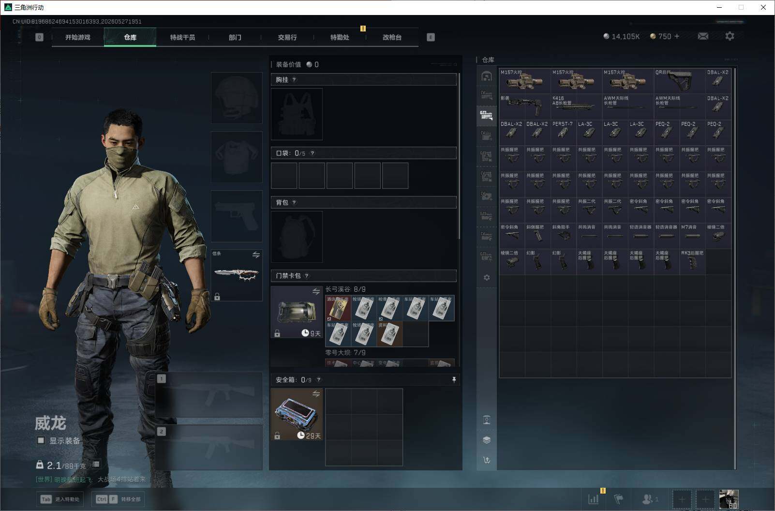Swap the safe box container
The width and height of the screenshot is (775, 511).
[x=316, y=394]
